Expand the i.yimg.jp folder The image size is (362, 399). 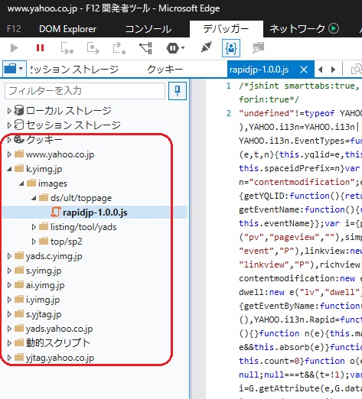(x=9, y=300)
